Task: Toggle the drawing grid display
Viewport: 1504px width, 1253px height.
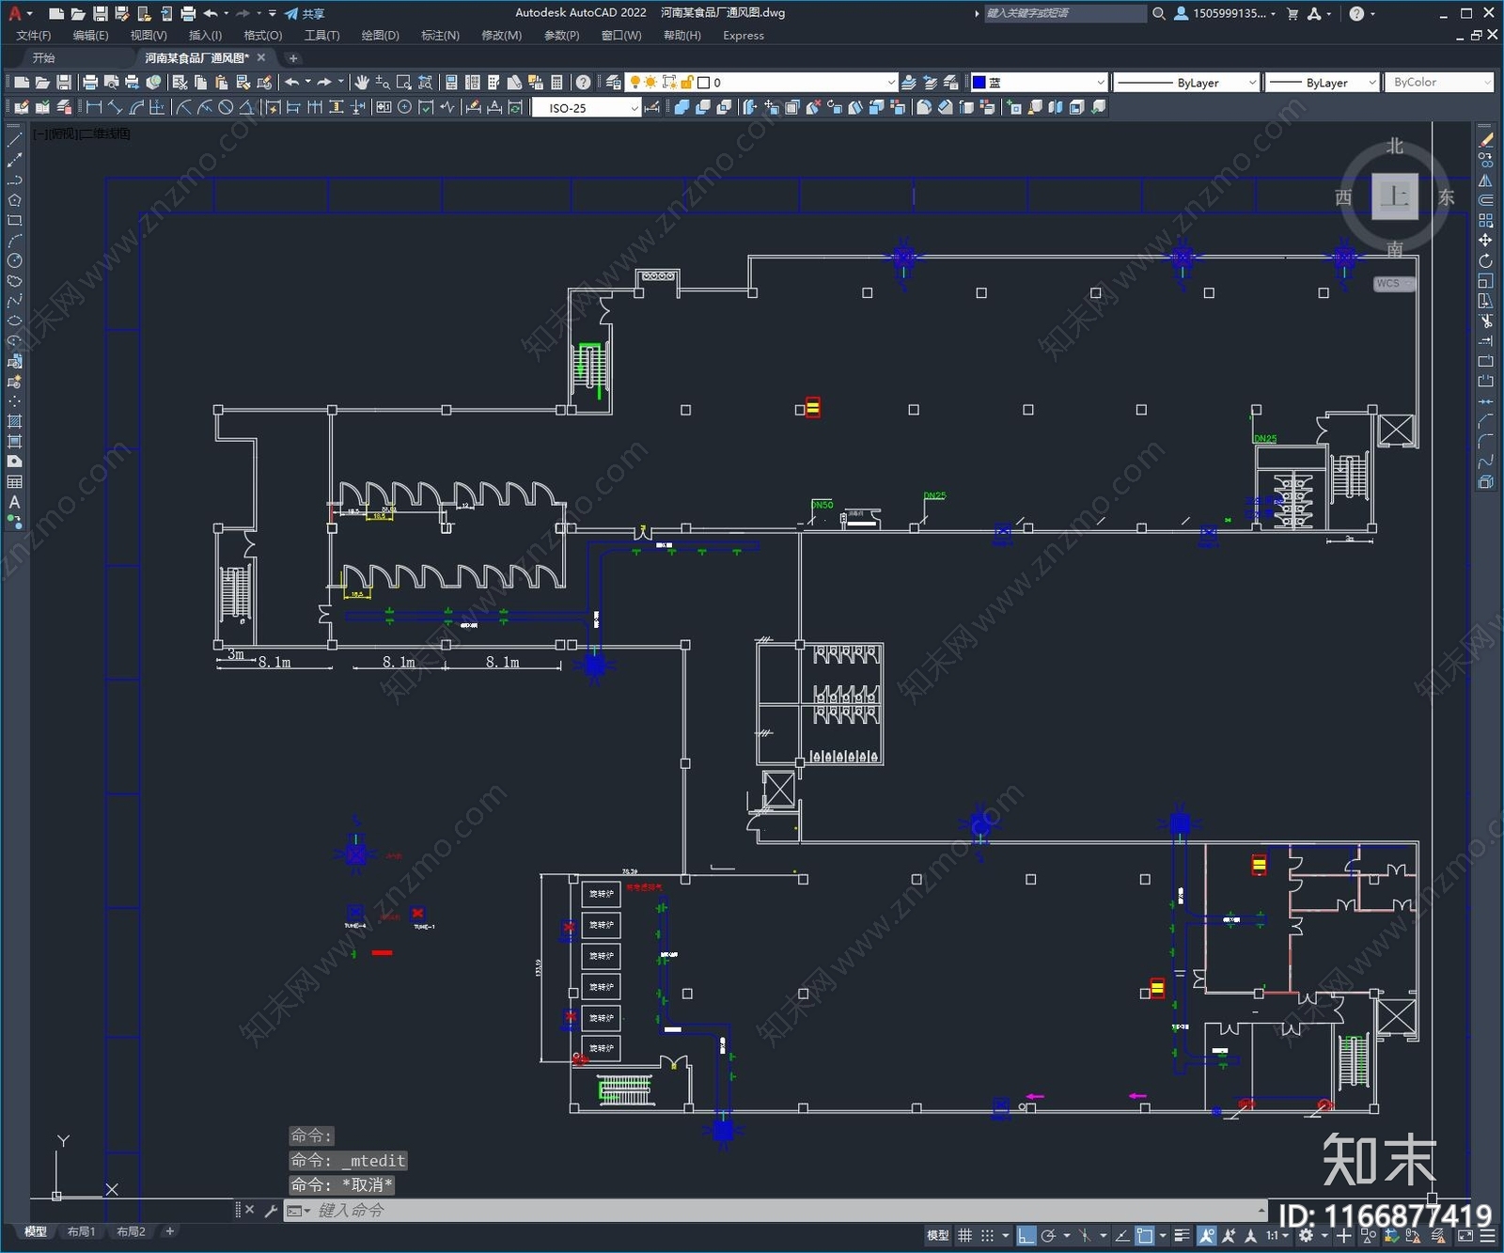Action: point(965,1236)
